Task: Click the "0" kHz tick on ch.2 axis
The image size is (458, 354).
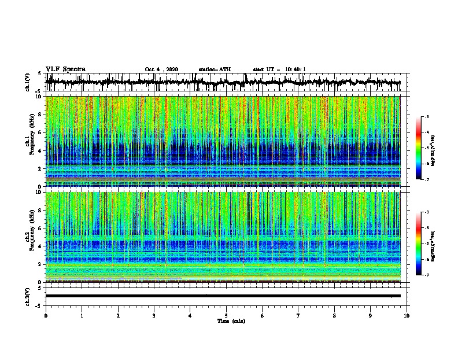Action: pos(40,282)
